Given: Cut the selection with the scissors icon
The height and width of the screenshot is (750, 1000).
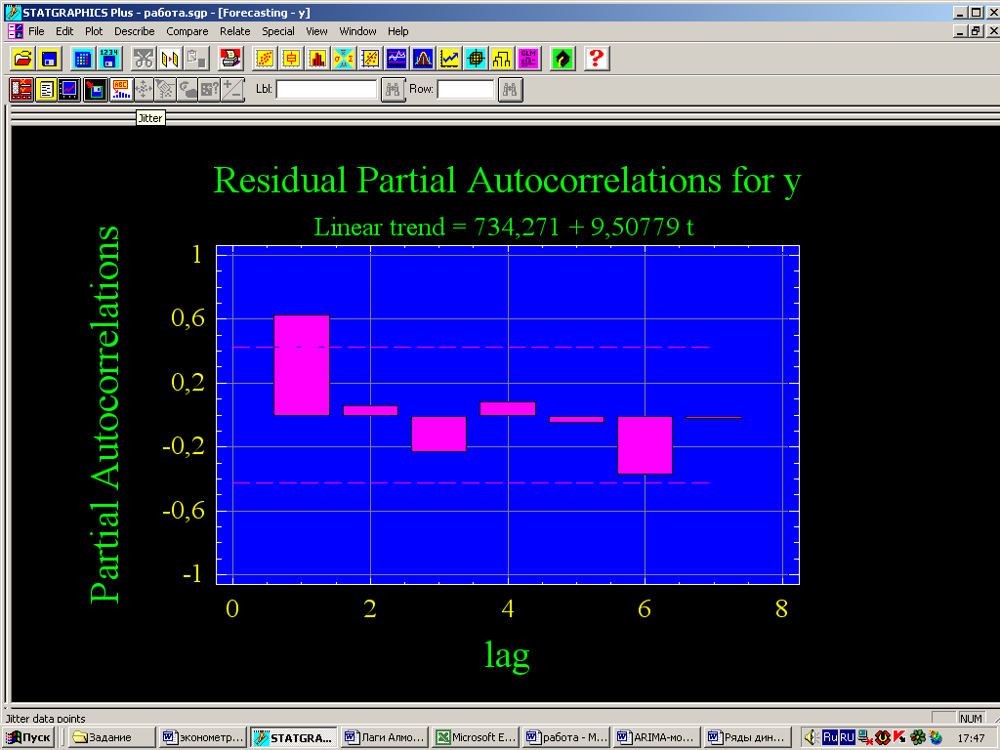Looking at the screenshot, I should pos(144,59).
